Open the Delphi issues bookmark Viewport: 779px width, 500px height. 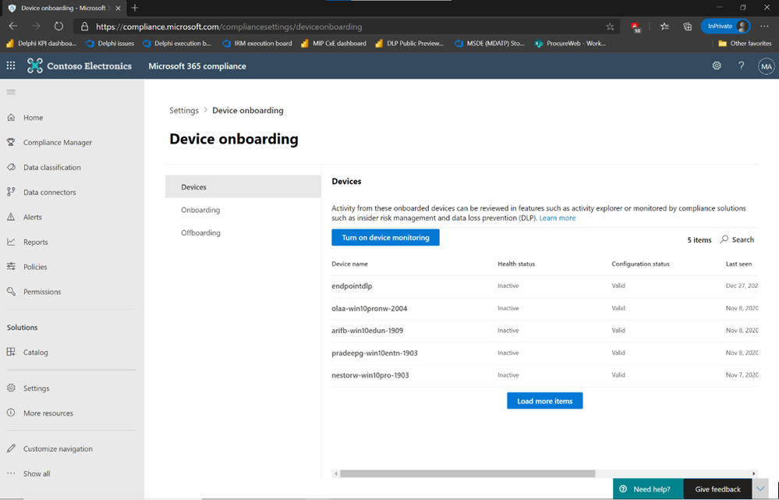(110, 44)
